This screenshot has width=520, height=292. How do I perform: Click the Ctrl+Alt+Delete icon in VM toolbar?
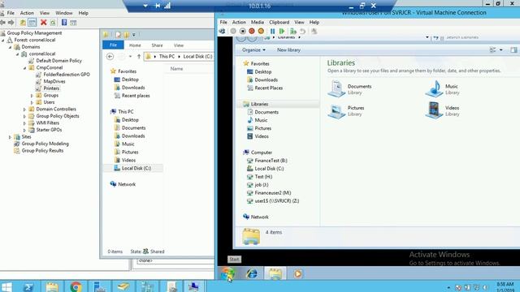click(x=222, y=31)
